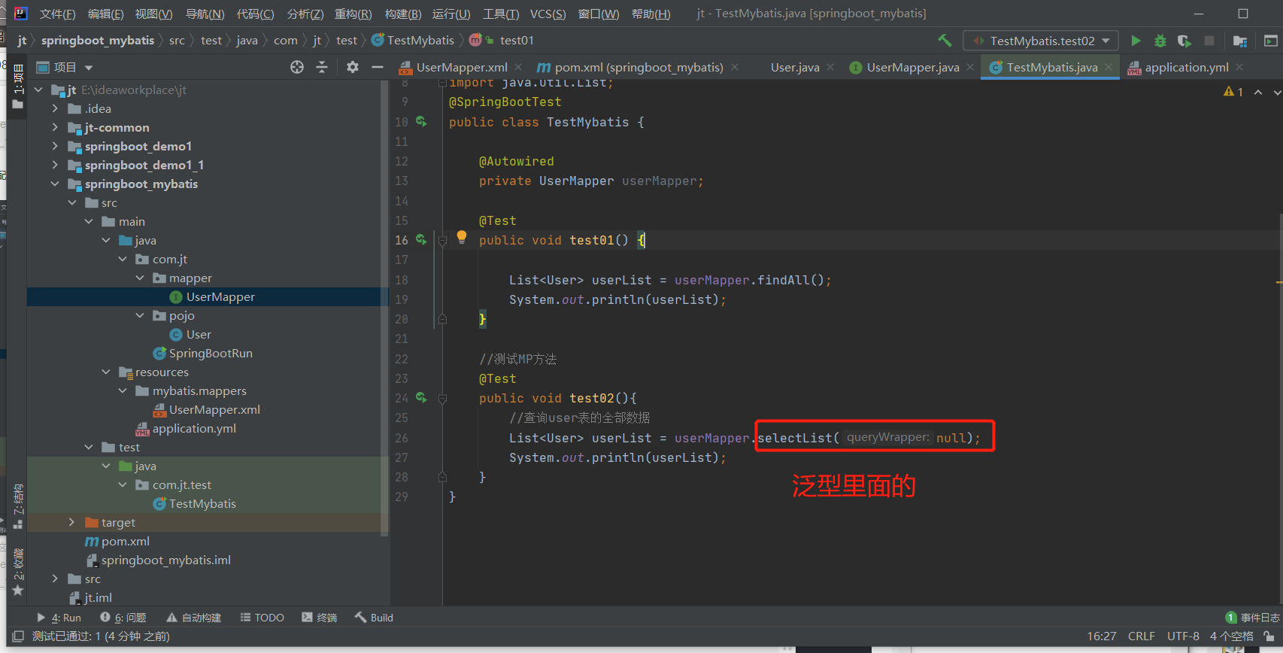The image size is (1283, 653).
Task: Switch to User.java tab
Action: 795,68
